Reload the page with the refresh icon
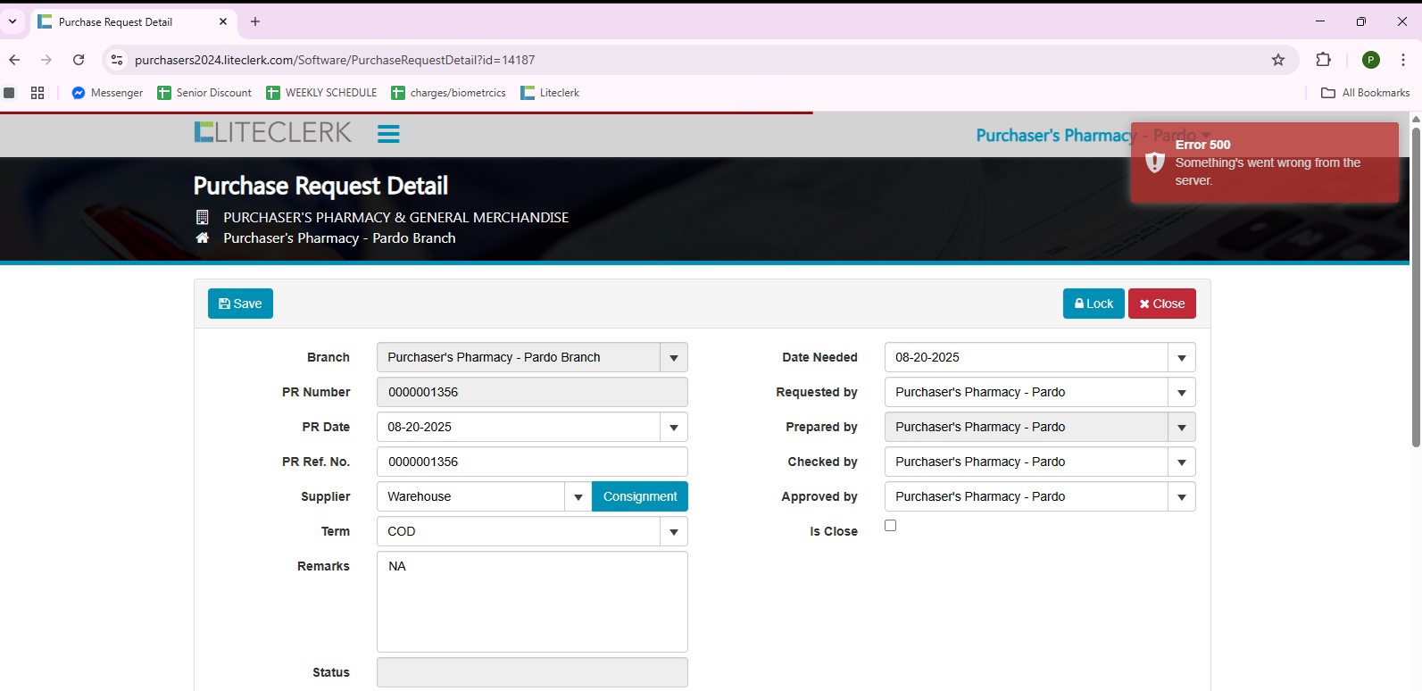The height and width of the screenshot is (691, 1422). point(79,60)
